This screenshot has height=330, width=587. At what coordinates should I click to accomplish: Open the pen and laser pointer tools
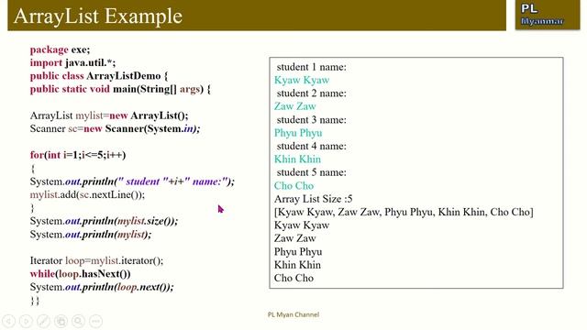[x=43, y=321]
